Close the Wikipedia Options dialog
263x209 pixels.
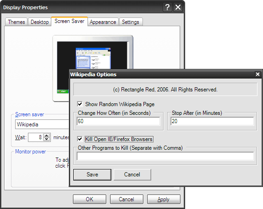(x=258, y=74)
